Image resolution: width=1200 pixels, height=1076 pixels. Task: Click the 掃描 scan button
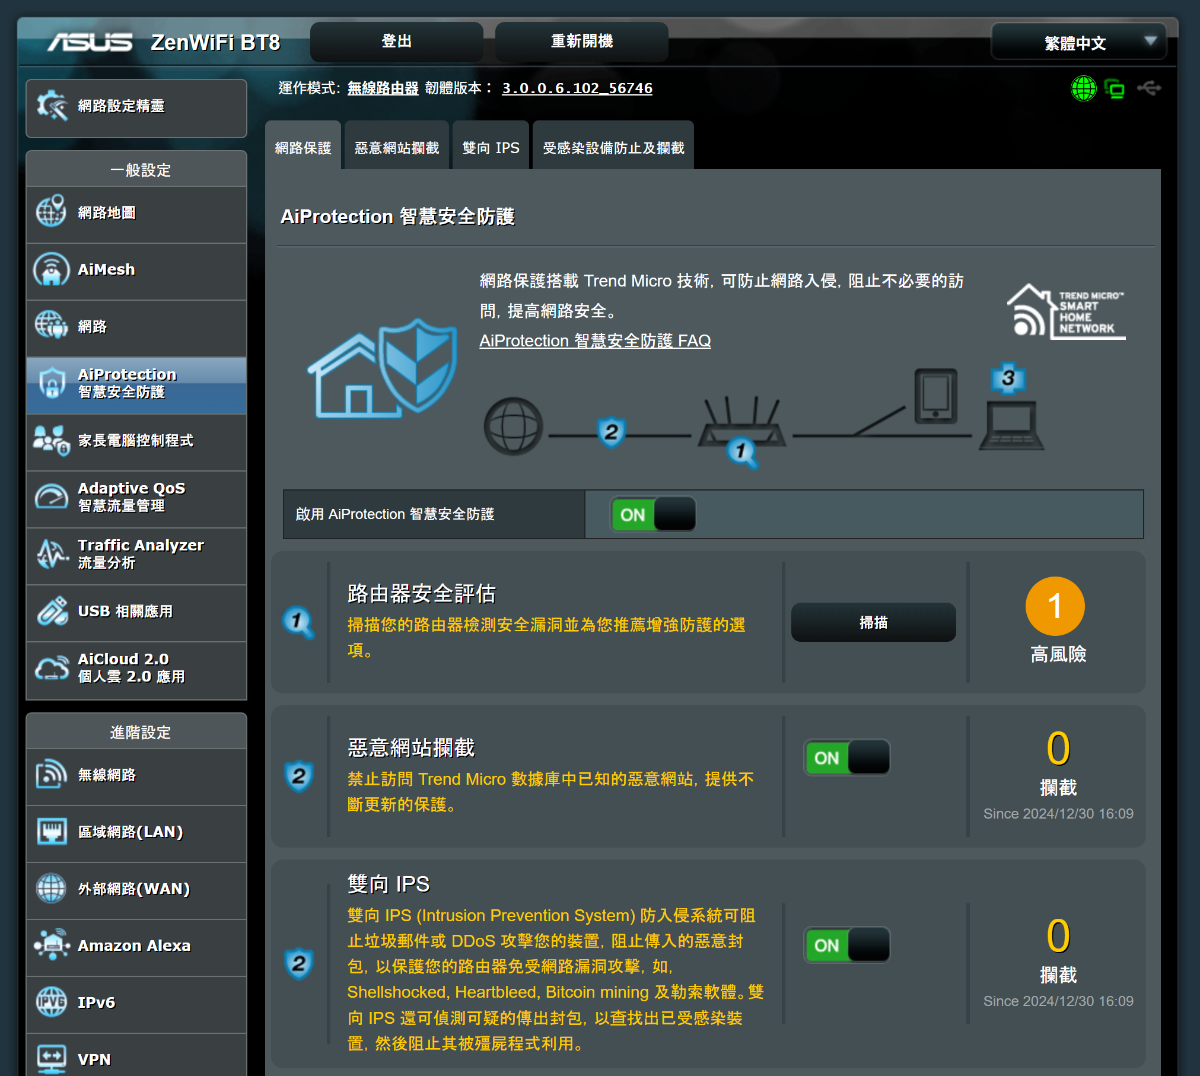pos(873,622)
